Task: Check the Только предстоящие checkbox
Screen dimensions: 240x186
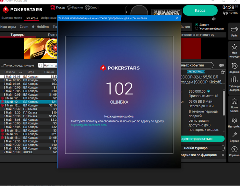Action: point(2,65)
